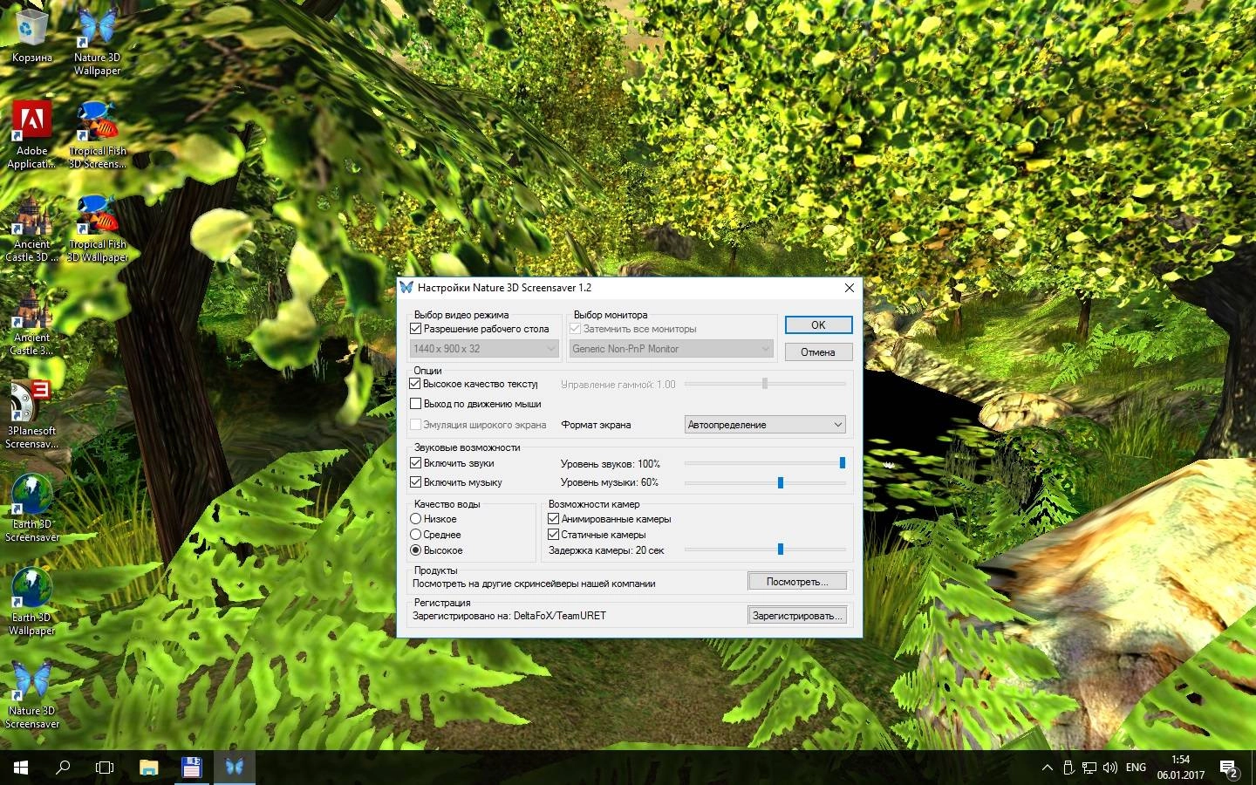
Task: Open taskbar search magnifier
Action: (x=63, y=768)
